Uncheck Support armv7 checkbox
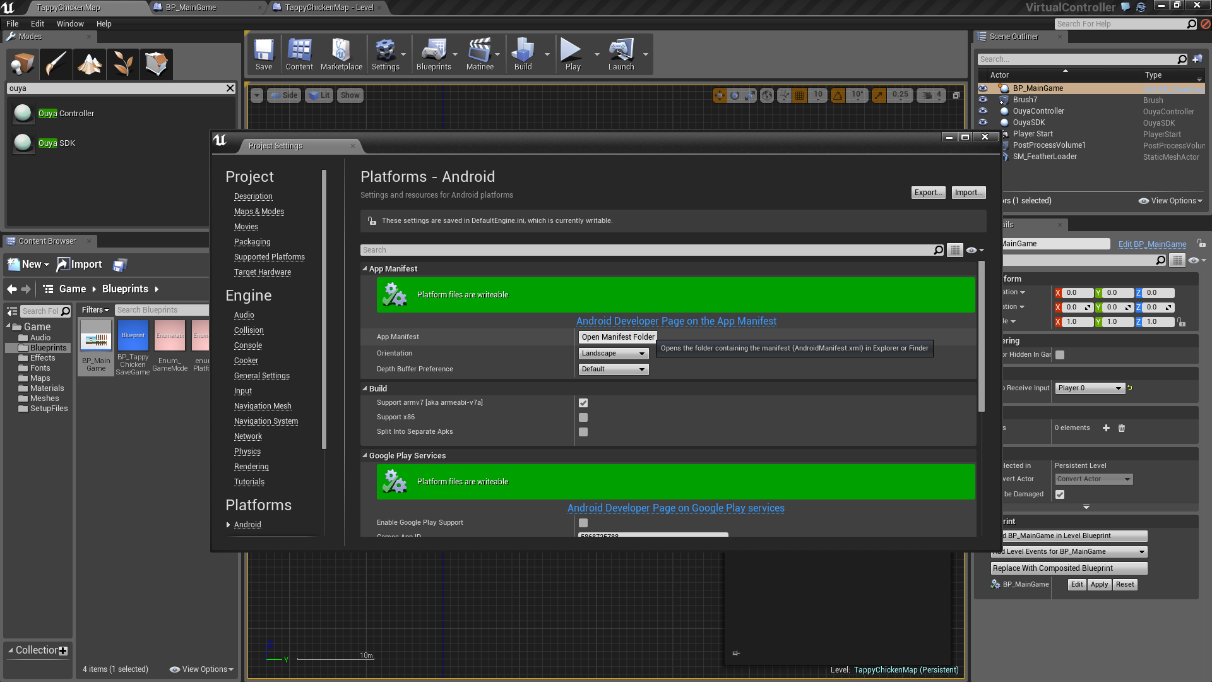 click(583, 403)
